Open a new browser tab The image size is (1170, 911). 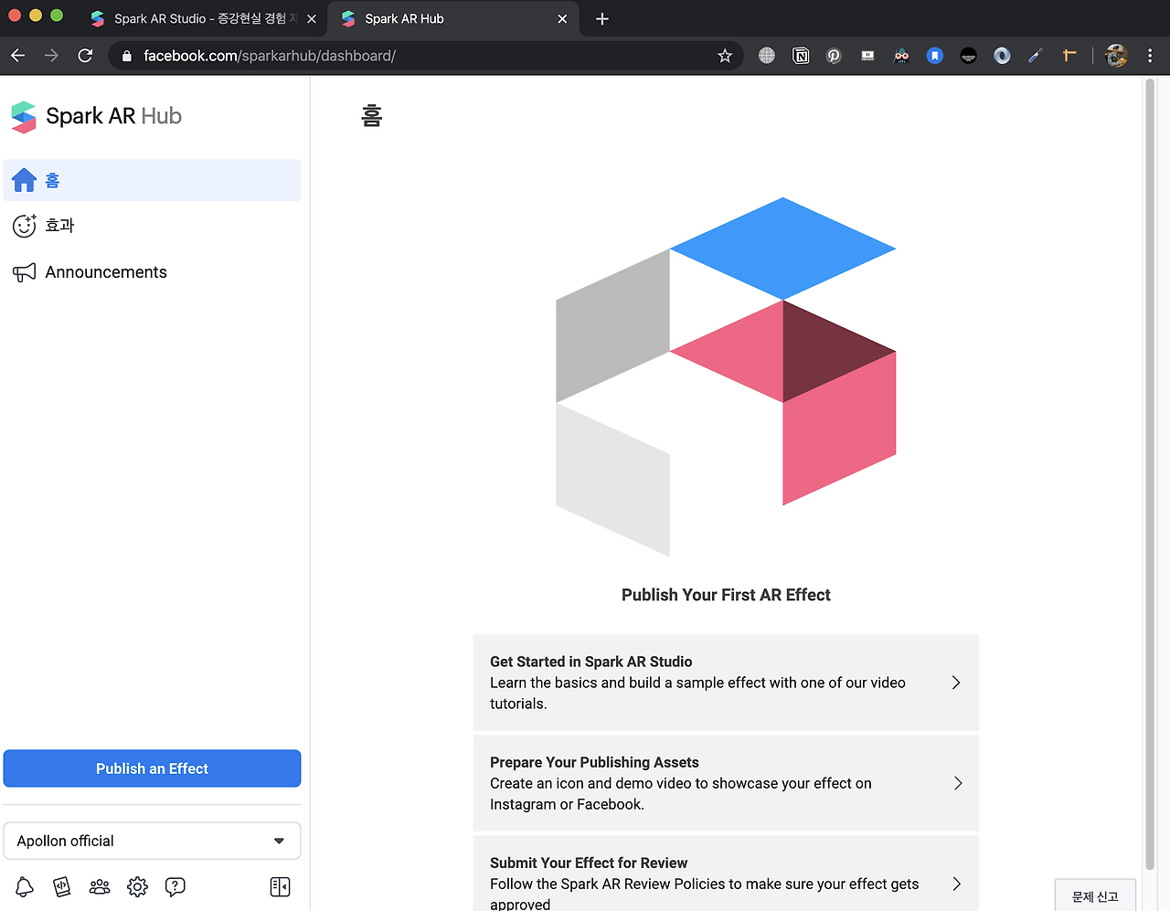(x=601, y=19)
